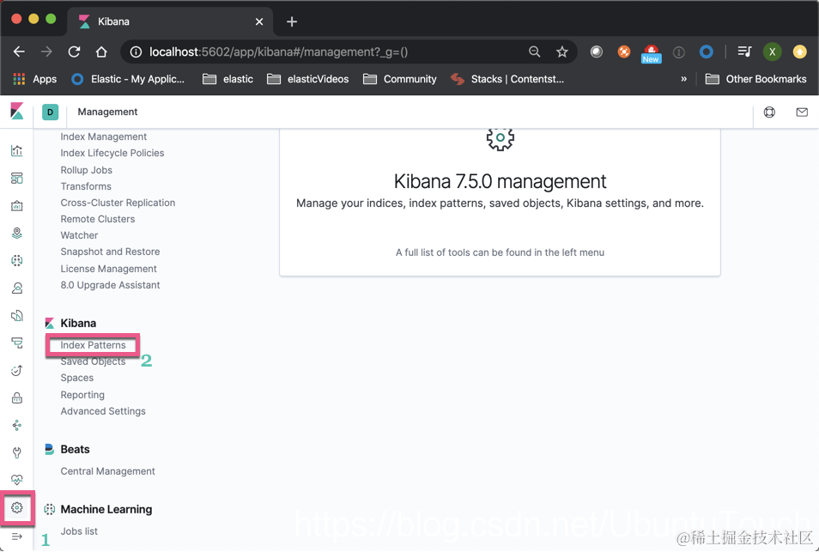
Task: Open the Stack Monitoring heartbeat icon in the sidebar
Action: point(16,479)
